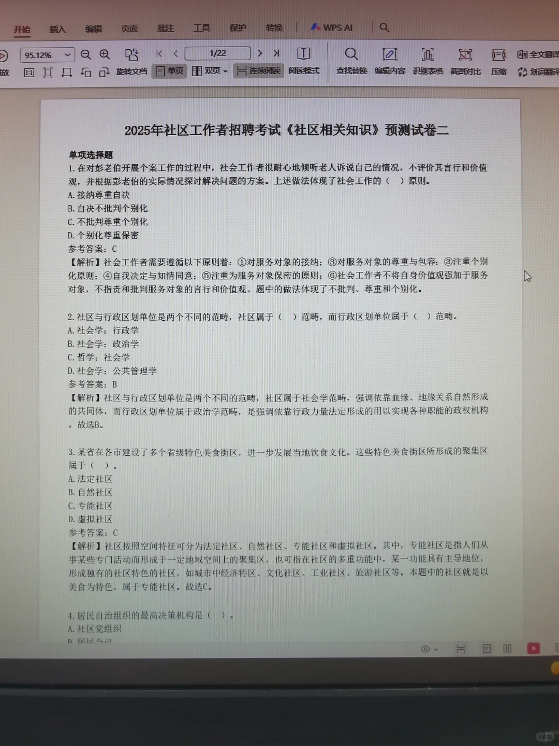This screenshot has width=559, height=746.
Task: Click the 旋转文档 label
Action: [x=132, y=71]
